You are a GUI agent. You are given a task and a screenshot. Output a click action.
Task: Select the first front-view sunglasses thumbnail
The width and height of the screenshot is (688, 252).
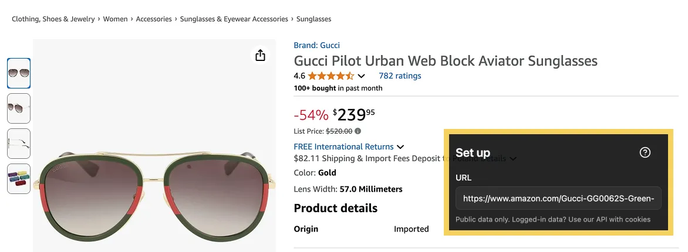(x=19, y=73)
